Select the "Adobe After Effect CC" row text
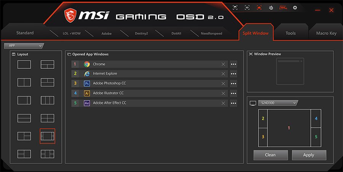Screen dimensions: 343x172 tap(110, 103)
